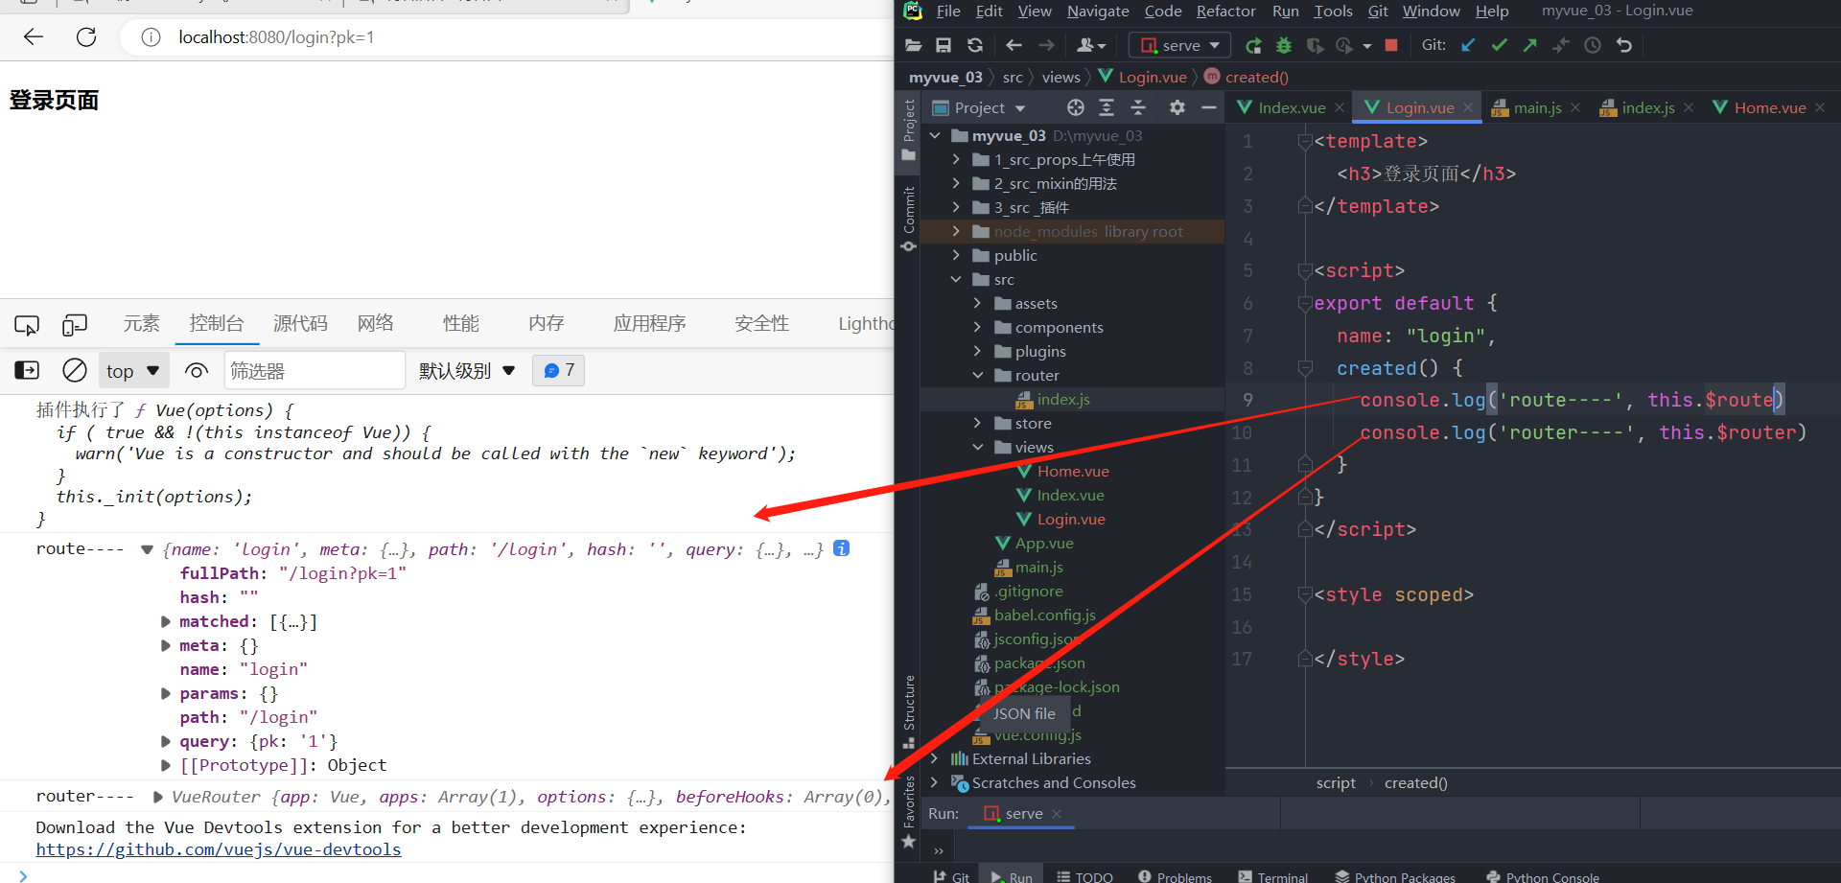This screenshot has height=883, width=1841.
Task: Stop the running process with red square
Action: pyautogui.click(x=1391, y=45)
